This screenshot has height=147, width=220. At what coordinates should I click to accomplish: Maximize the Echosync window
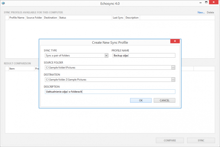[x=206, y=2]
